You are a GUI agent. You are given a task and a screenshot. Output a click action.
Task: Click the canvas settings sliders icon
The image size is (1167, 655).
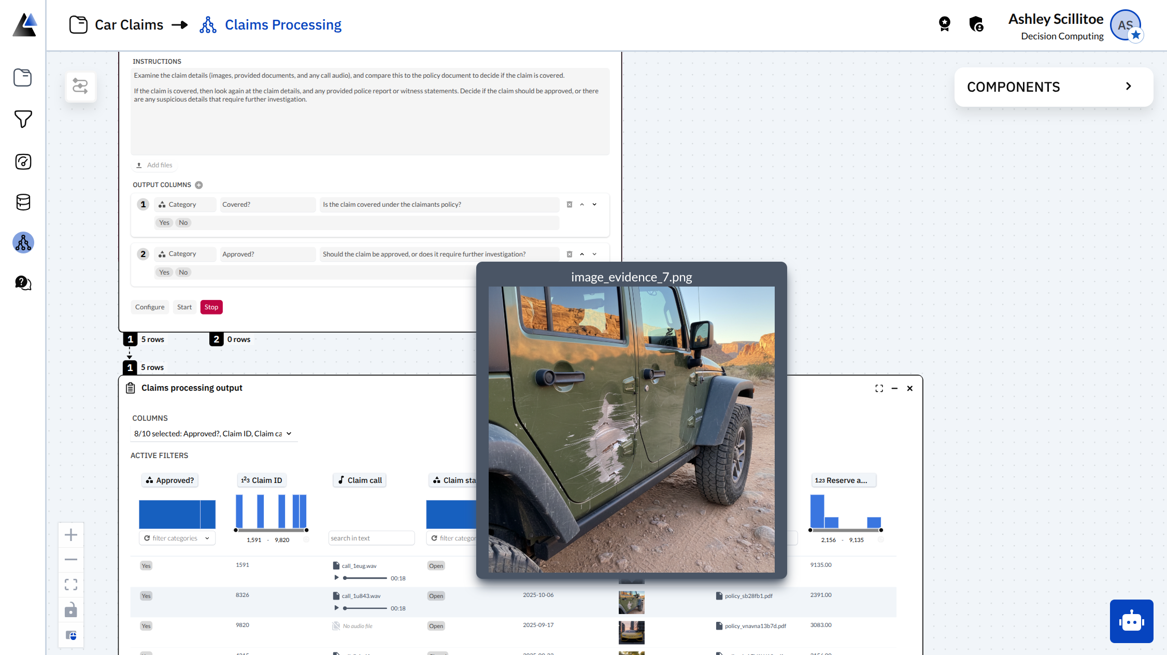point(80,86)
